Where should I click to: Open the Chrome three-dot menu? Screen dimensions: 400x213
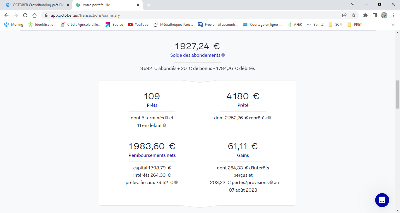point(394,15)
